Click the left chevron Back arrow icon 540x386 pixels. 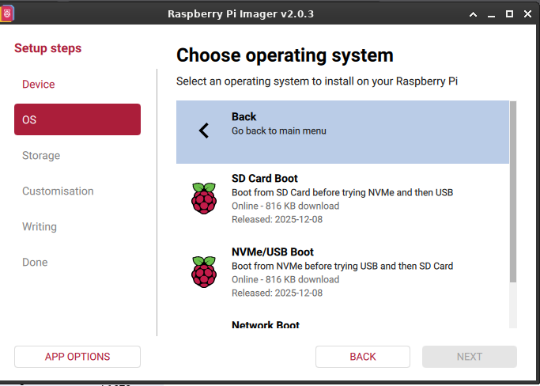pyautogui.click(x=204, y=131)
